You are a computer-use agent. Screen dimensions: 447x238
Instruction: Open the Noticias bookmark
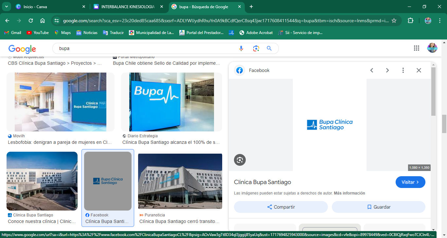tap(87, 33)
